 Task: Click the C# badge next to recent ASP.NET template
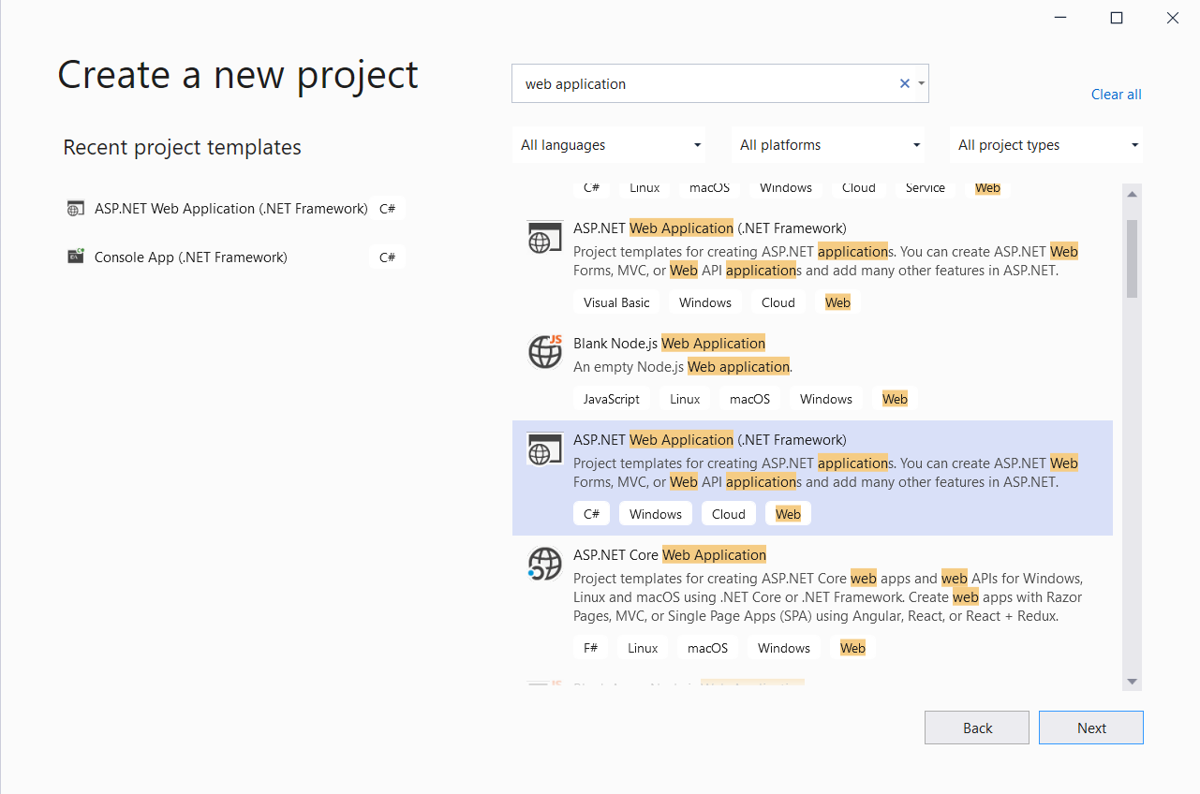387,209
